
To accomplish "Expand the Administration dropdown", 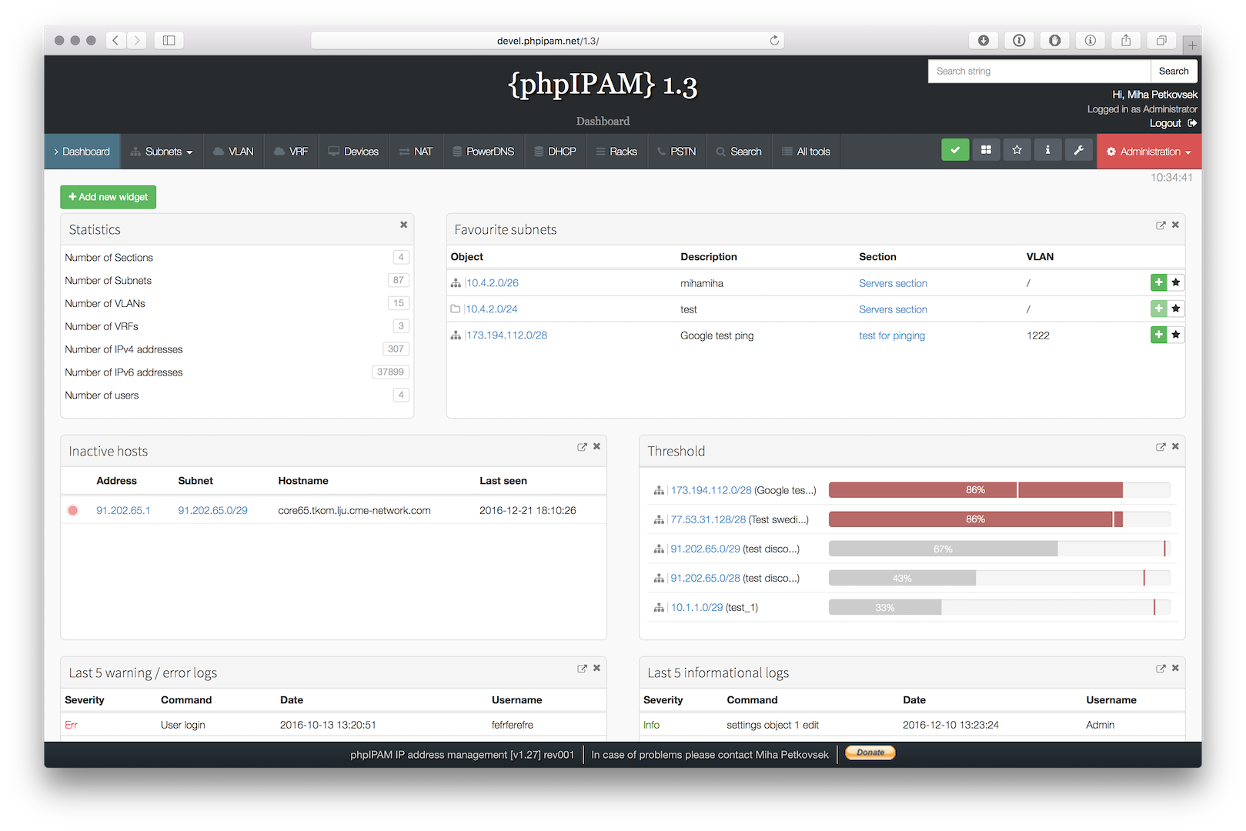I will (x=1148, y=151).
